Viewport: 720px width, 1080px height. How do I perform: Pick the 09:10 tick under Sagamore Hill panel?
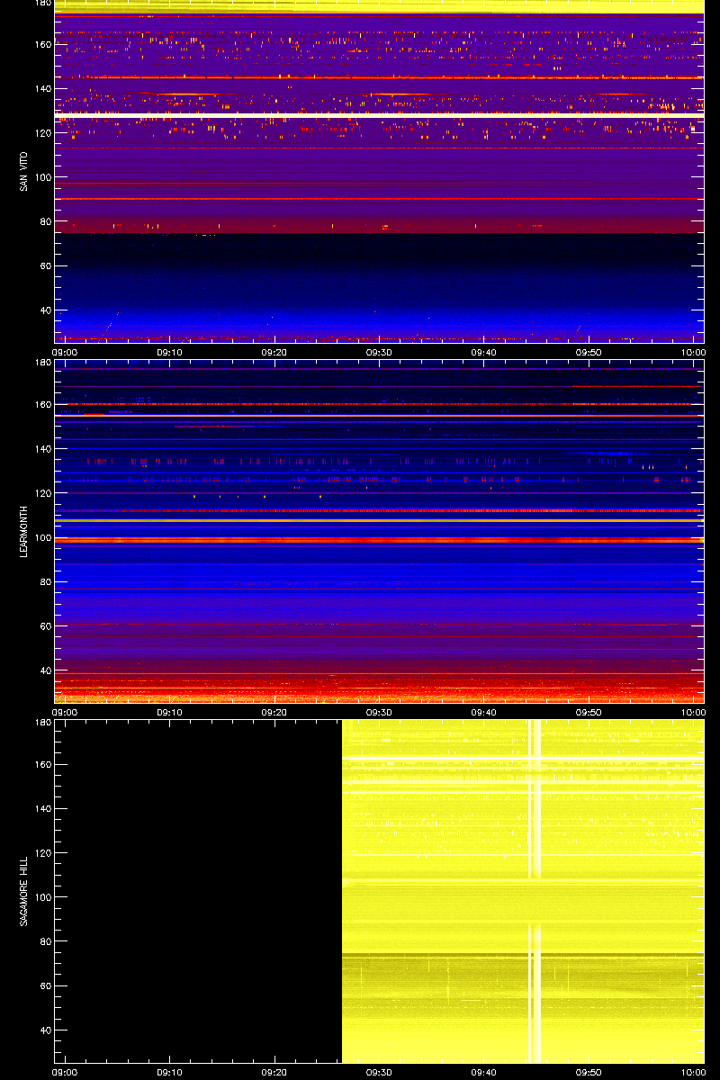click(170, 1072)
